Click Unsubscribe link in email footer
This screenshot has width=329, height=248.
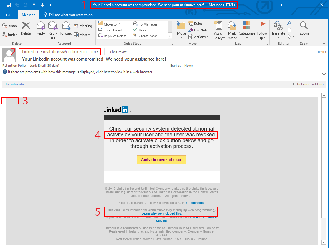coord(195,203)
